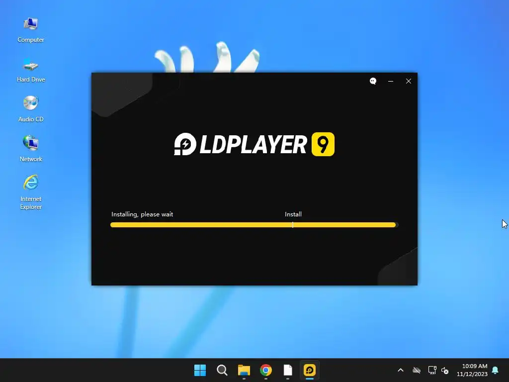This screenshot has height=382, width=509.
Task: Open the Computer desktop icon
Action: click(x=31, y=30)
